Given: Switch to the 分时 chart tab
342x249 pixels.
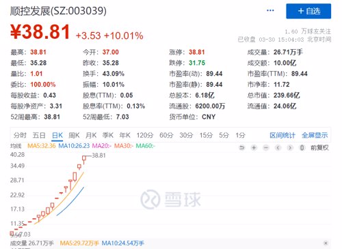Looking at the screenshot, I should 20,135.
